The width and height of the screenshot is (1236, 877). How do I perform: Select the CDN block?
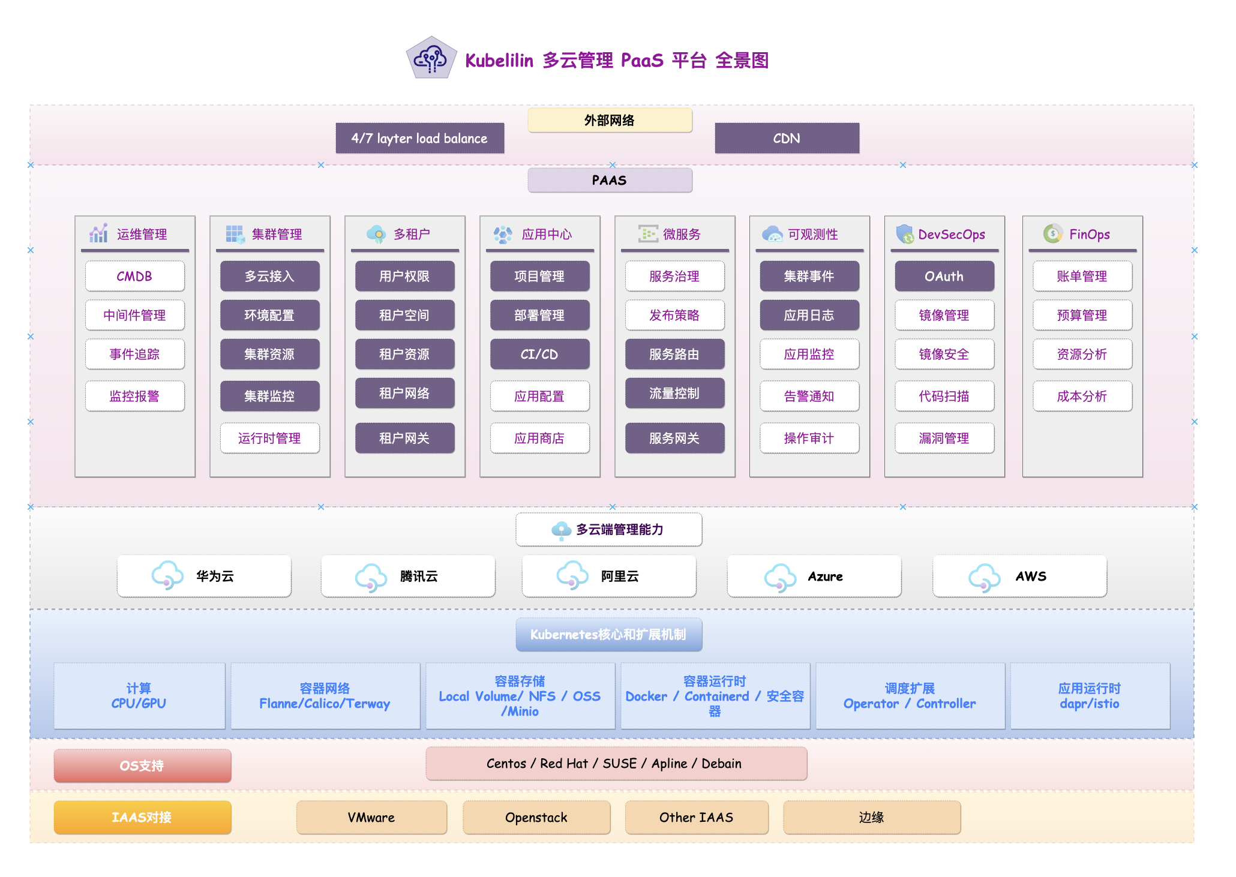click(x=786, y=138)
